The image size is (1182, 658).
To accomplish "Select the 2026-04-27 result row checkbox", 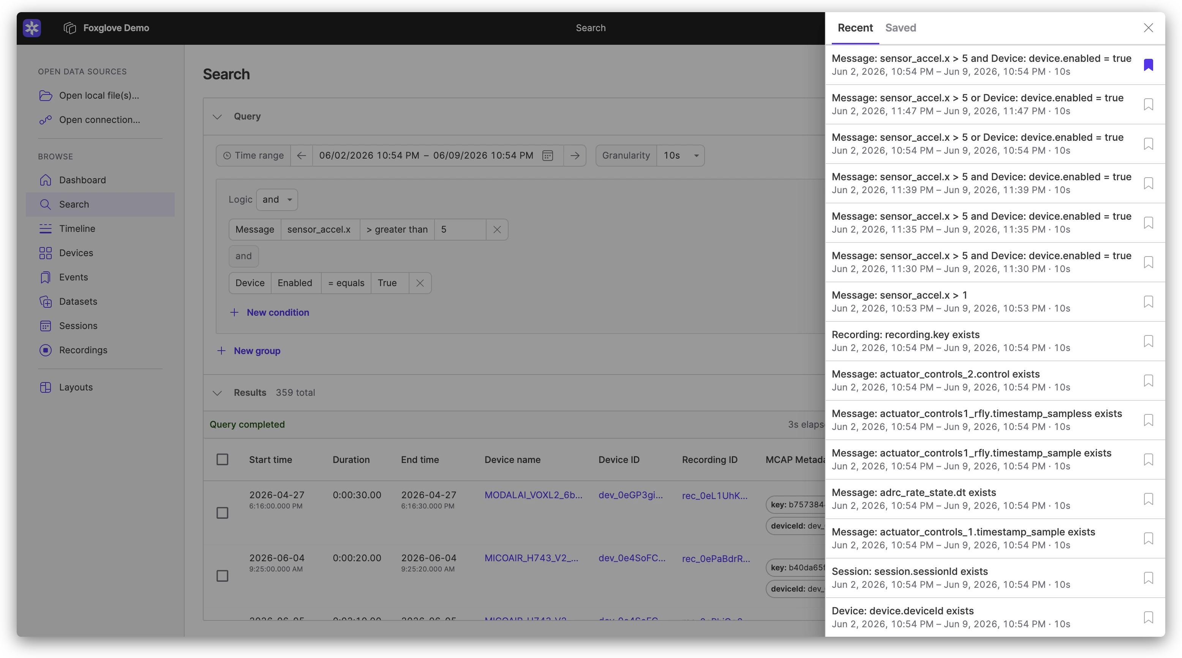I will click(x=222, y=513).
